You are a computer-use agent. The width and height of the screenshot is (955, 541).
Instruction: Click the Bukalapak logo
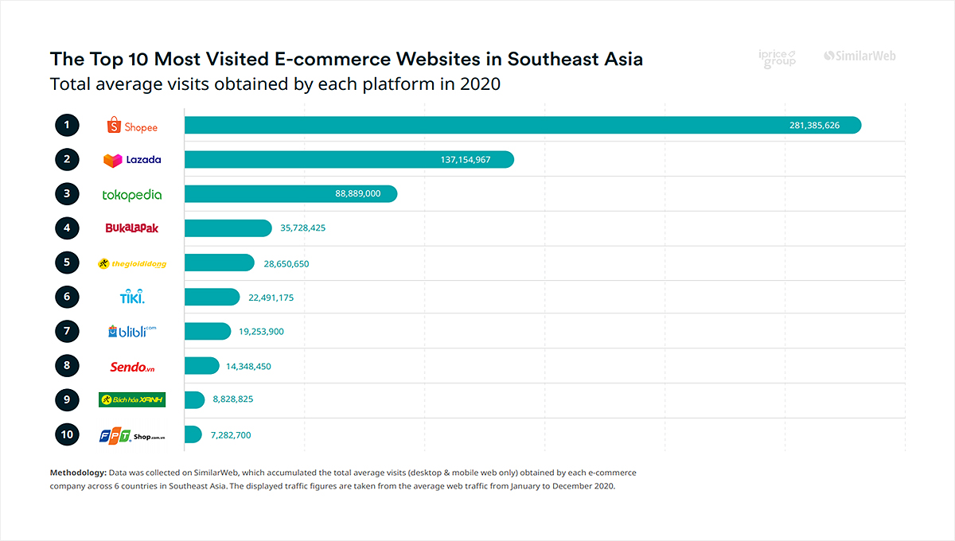pyautogui.click(x=132, y=228)
